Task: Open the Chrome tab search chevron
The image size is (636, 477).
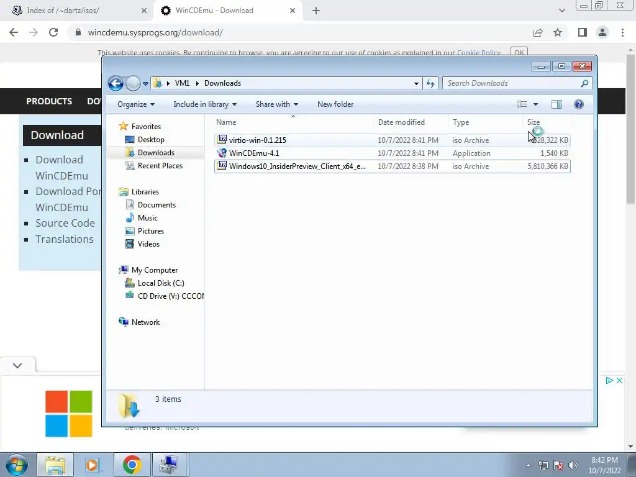Action: [561, 11]
